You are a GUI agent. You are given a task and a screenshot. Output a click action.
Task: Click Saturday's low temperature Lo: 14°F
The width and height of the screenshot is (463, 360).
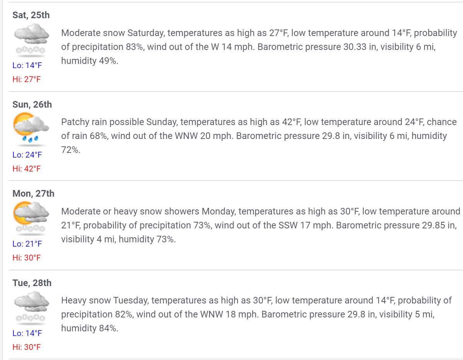pos(27,65)
